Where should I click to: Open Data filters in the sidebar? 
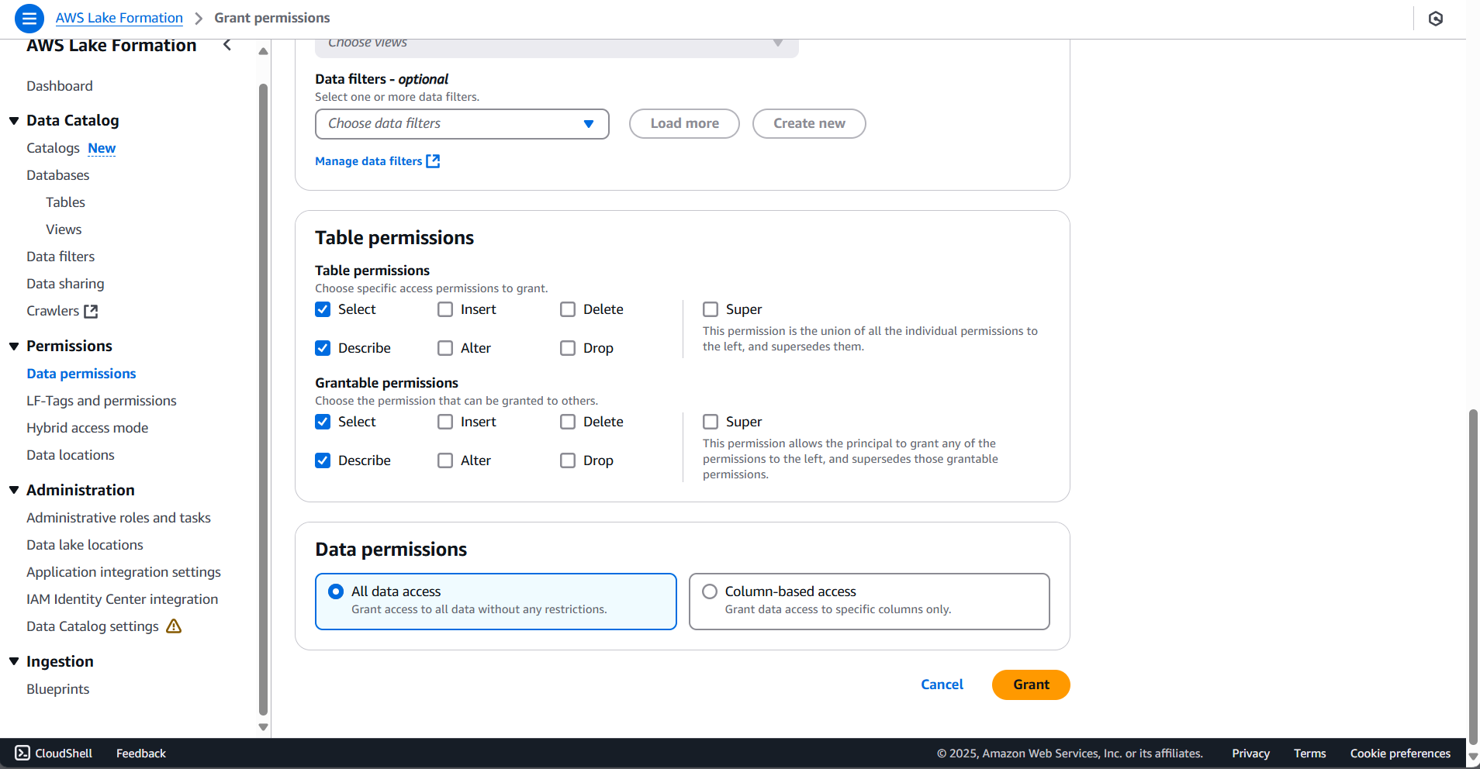click(x=61, y=257)
